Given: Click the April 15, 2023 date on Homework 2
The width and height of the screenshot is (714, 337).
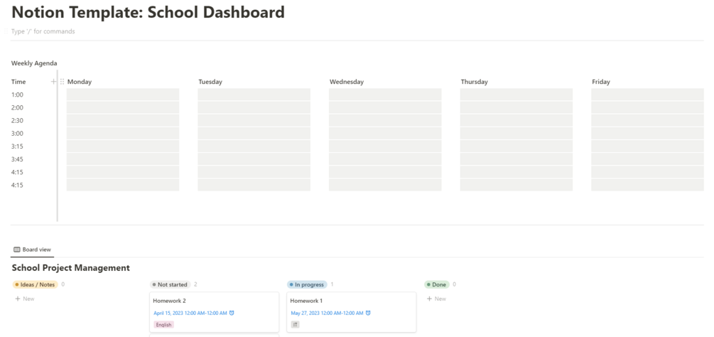Looking at the screenshot, I should [190, 313].
